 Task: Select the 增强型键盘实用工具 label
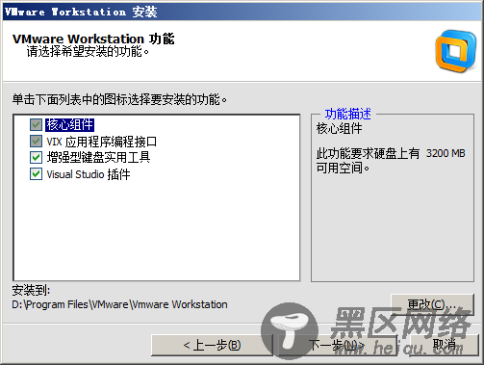pos(98,157)
